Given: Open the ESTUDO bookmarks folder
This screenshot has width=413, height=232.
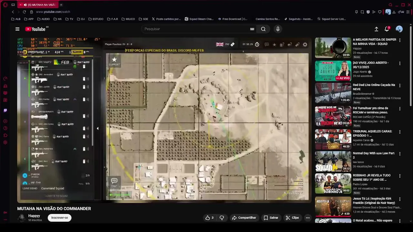Looking at the screenshot, I should coord(96,19).
